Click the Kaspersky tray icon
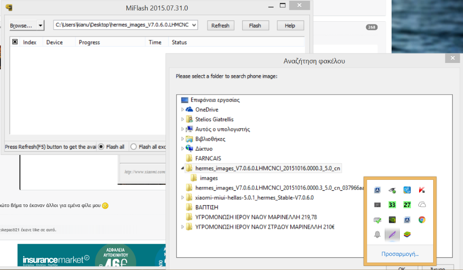Screen dimensions: 463x270 (421, 190)
